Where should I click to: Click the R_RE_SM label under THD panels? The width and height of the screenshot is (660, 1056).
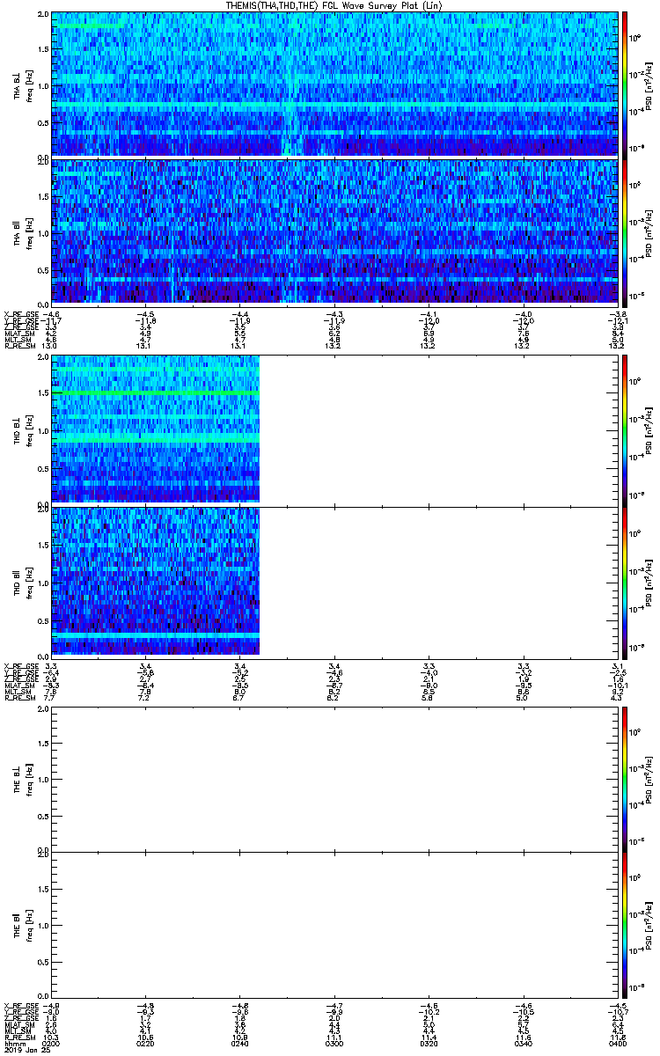(x=19, y=698)
